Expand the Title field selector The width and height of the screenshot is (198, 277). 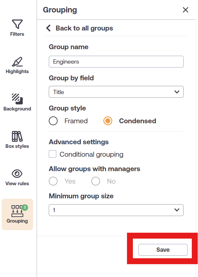(x=116, y=92)
